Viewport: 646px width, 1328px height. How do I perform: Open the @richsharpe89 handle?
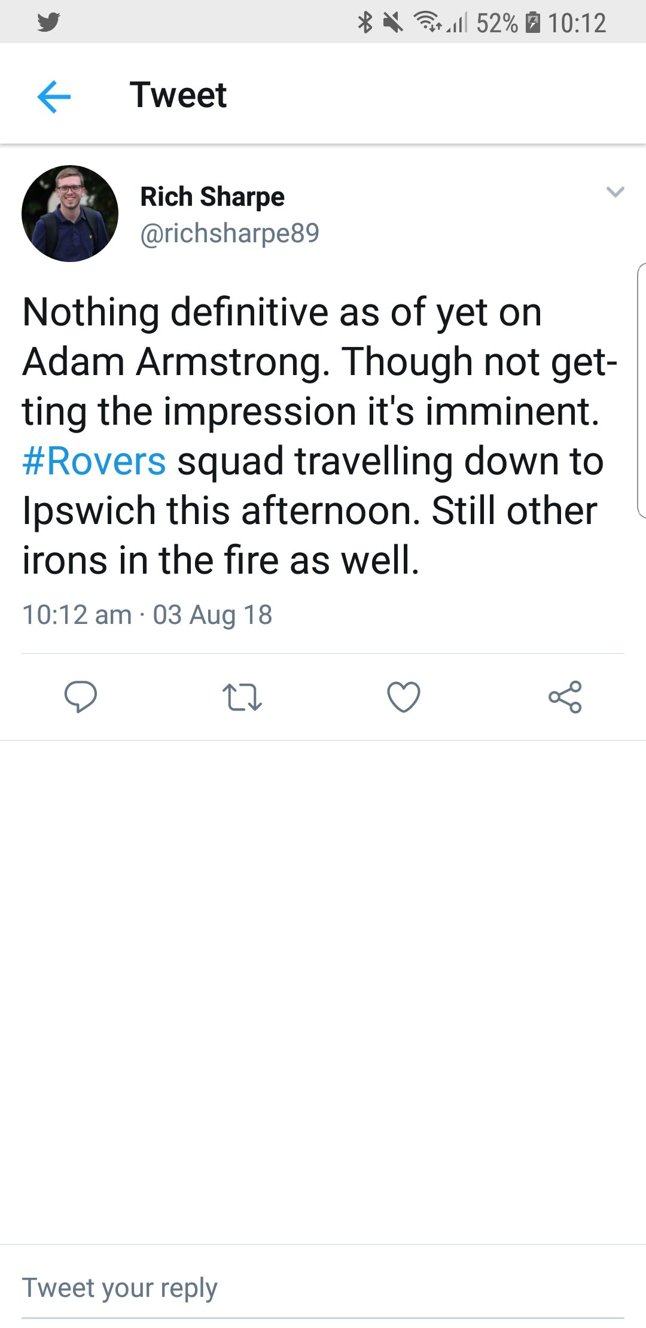230,233
